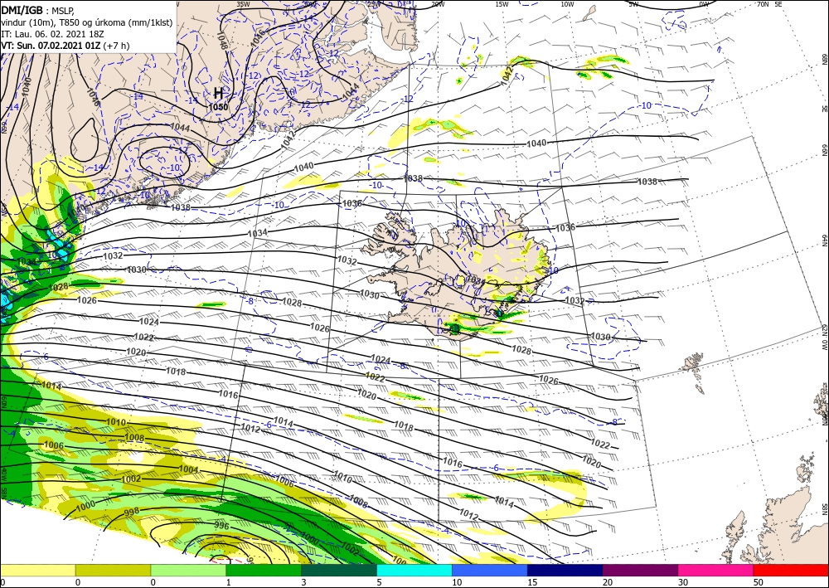Click the '60N' latitude label on right edge
Viewport: 829px width, 588px height.
click(824, 419)
